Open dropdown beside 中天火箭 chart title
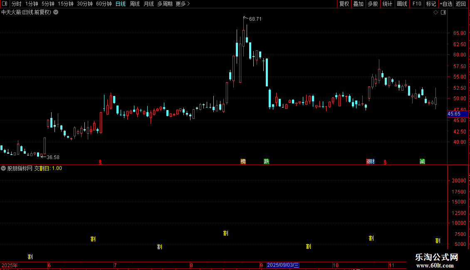 56,12
